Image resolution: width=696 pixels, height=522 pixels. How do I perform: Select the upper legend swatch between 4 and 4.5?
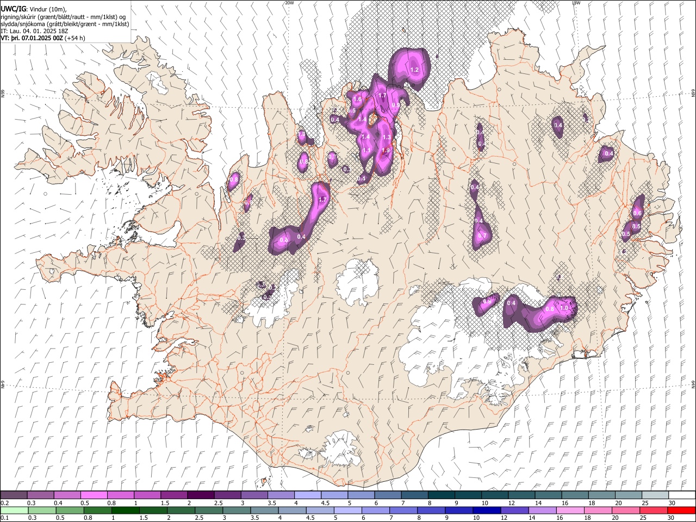[x=307, y=495]
